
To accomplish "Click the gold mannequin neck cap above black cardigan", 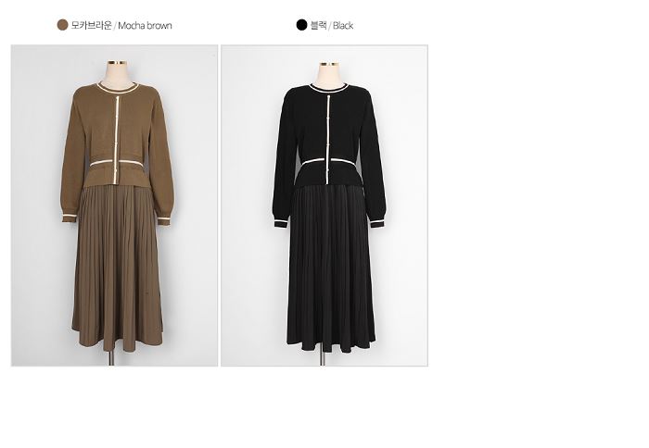I will [329, 64].
